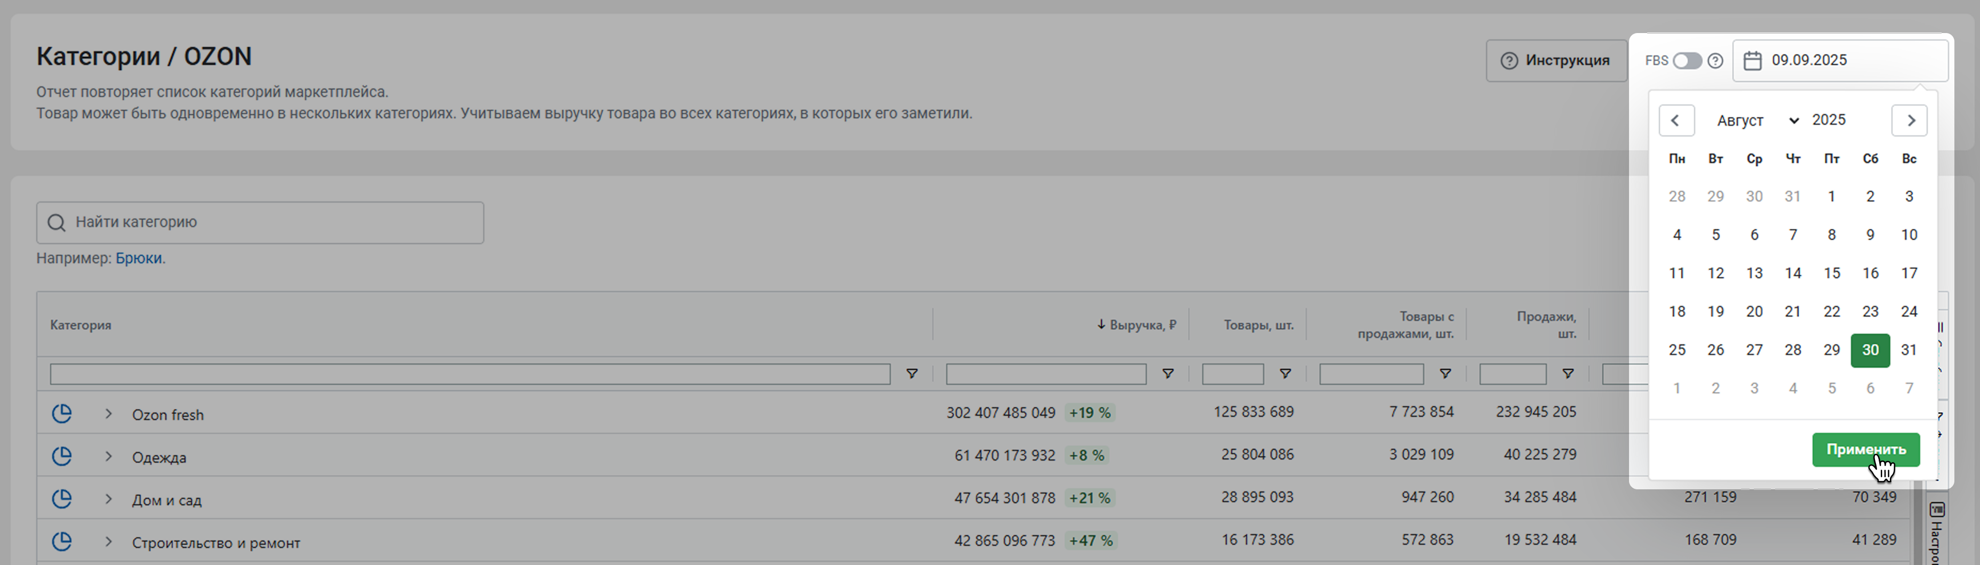Screen dimensions: 1980x565
Task: Follow the Брюки example link
Action: click(138, 258)
